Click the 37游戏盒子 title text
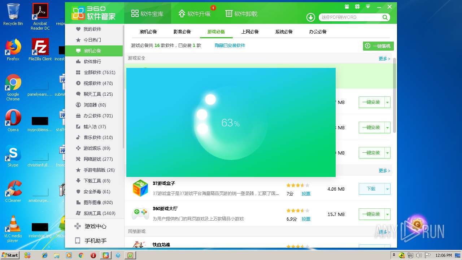The image size is (462, 260). tap(164, 183)
